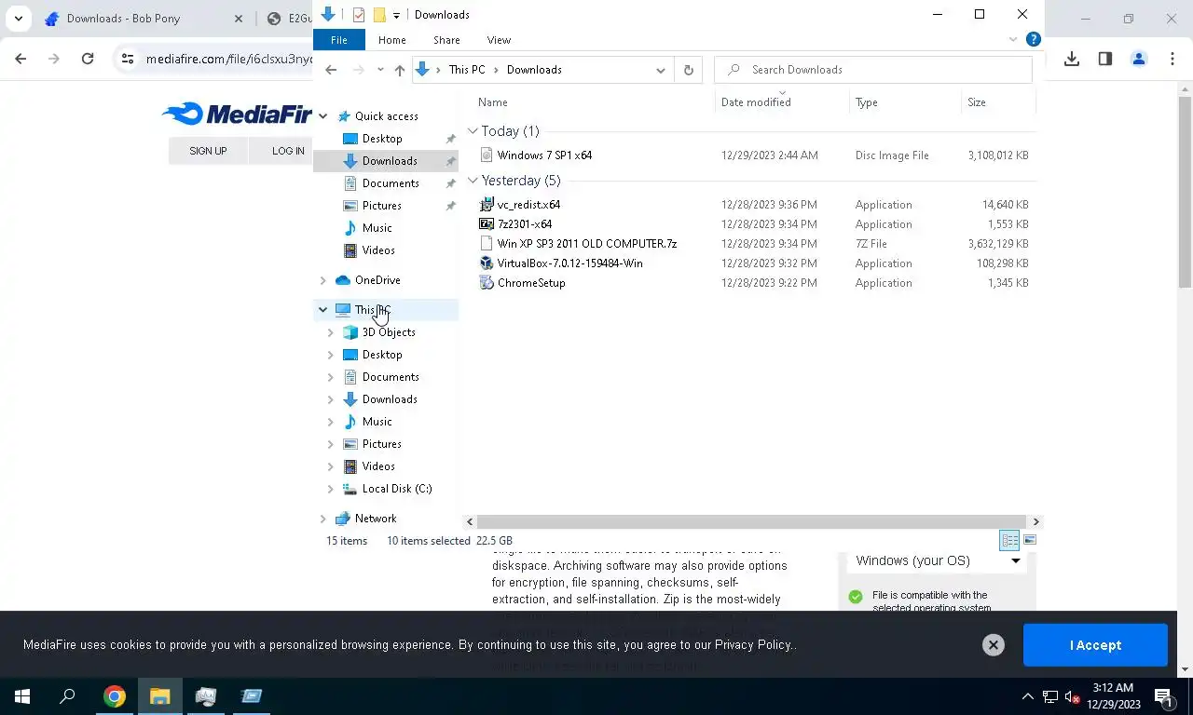1193x715 pixels.
Task: Go up one folder level
Action: coord(400,70)
